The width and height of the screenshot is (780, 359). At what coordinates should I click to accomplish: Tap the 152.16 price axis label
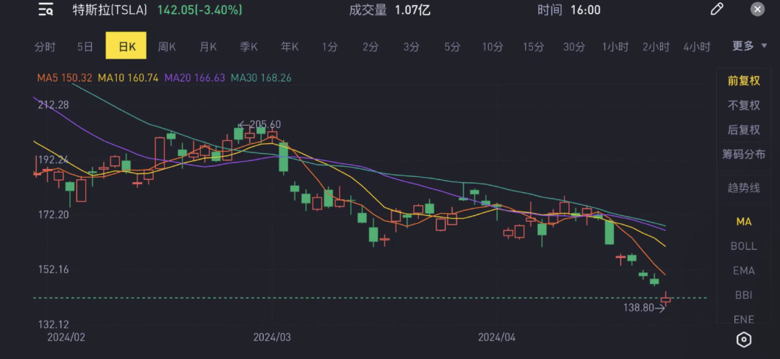tap(52, 269)
